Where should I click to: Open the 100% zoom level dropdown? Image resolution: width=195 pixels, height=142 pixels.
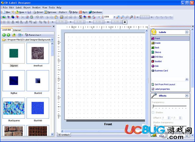pos(114,17)
